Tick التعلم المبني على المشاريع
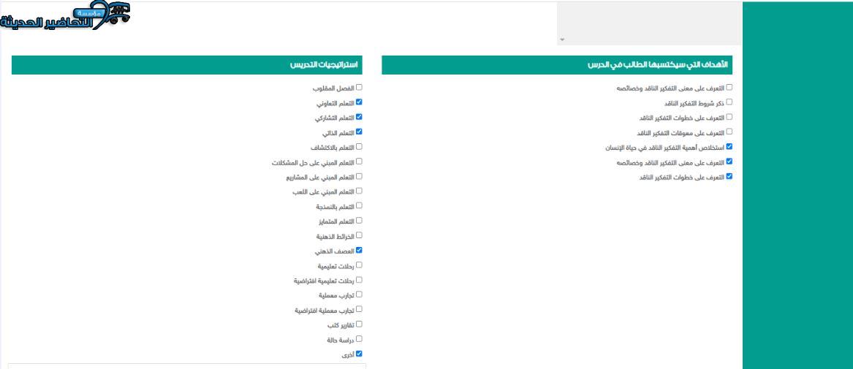The image size is (853, 369). (x=359, y=177)
